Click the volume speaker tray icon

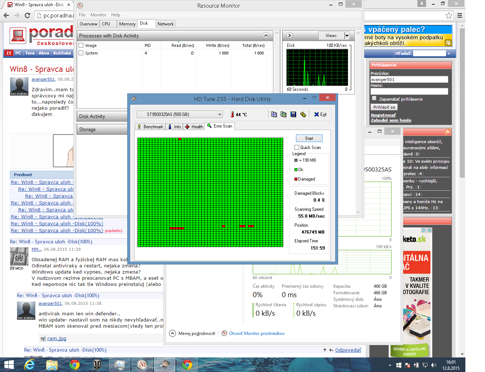pos(433,365)
